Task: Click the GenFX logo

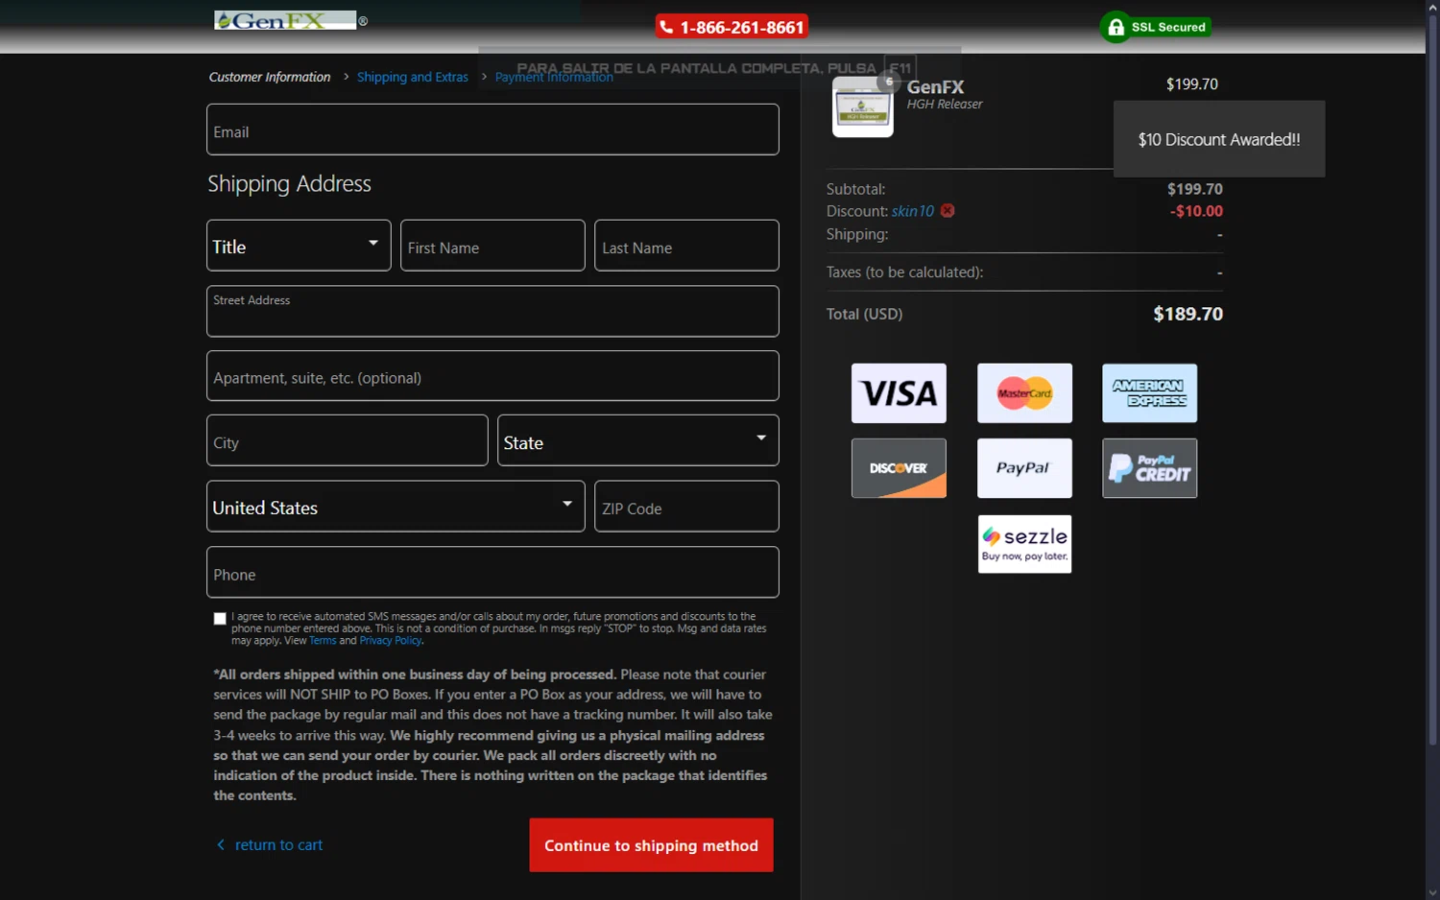Action: [286, 20]
